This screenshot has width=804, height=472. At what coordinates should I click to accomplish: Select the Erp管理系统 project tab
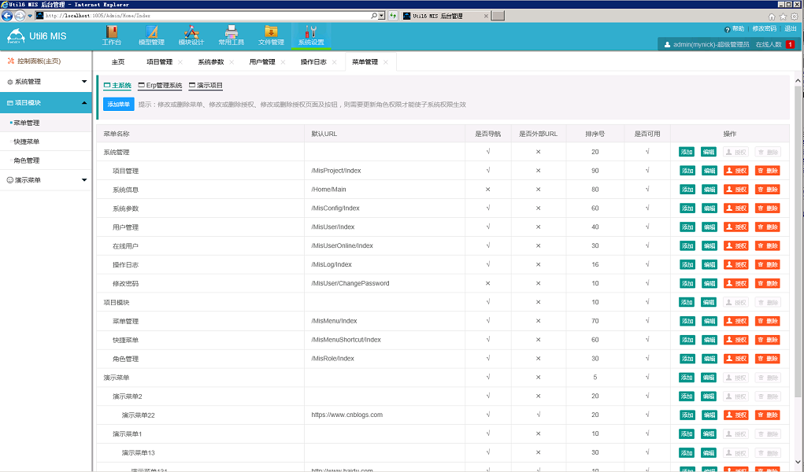[x=160, y=86]
